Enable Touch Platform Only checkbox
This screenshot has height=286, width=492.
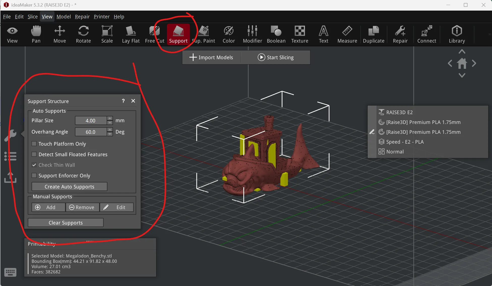point(34,144)
